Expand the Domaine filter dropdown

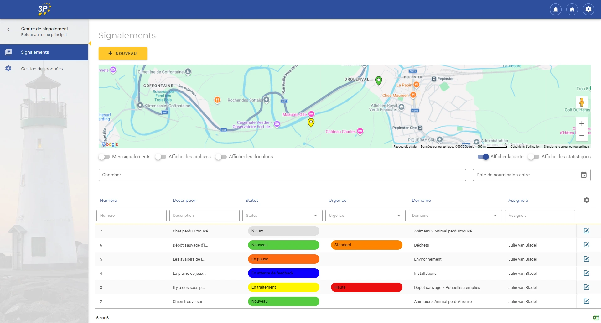click(x=455, y=216)
